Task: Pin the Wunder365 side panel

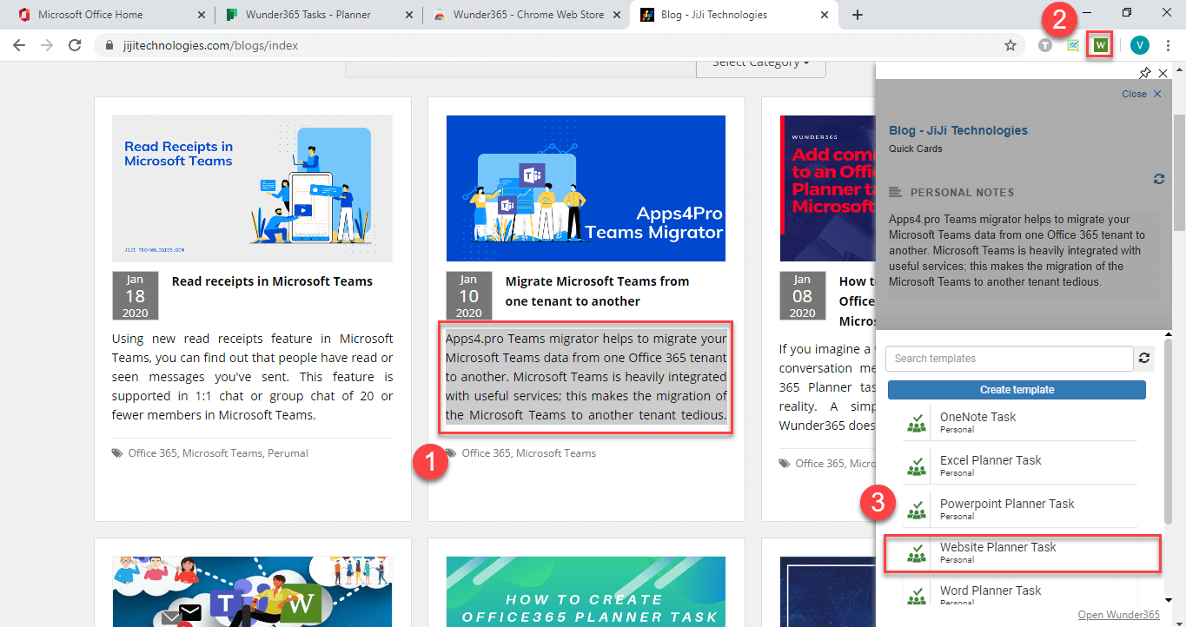Action: click(x=1144, y=74)
